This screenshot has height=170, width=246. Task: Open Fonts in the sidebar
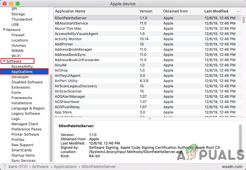click(x=16, y=93)
